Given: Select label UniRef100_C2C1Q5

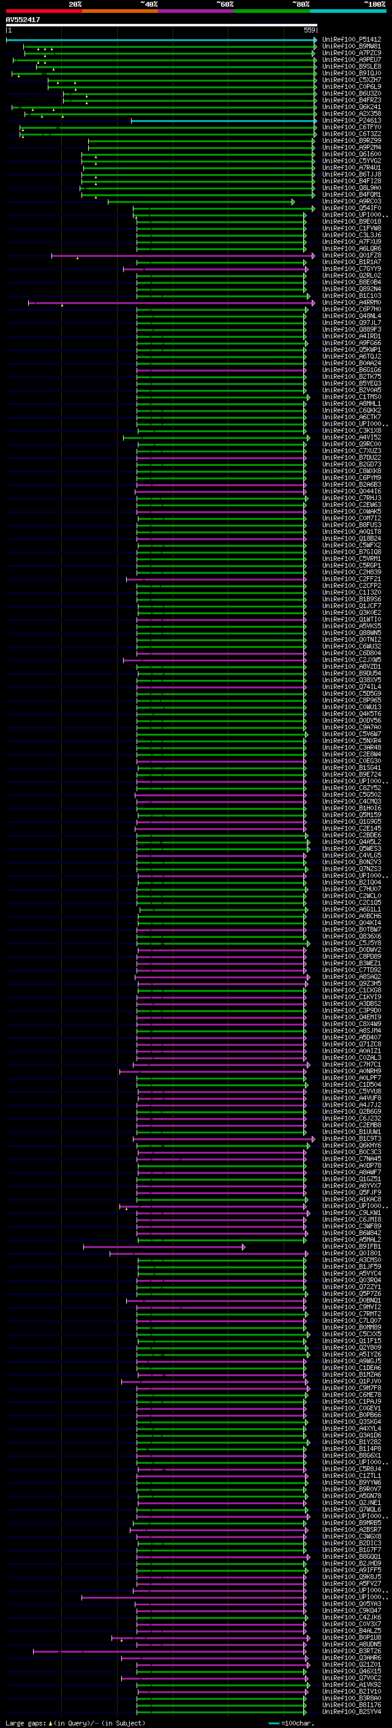Looking at the screenshot, I should tap(352, 904).
